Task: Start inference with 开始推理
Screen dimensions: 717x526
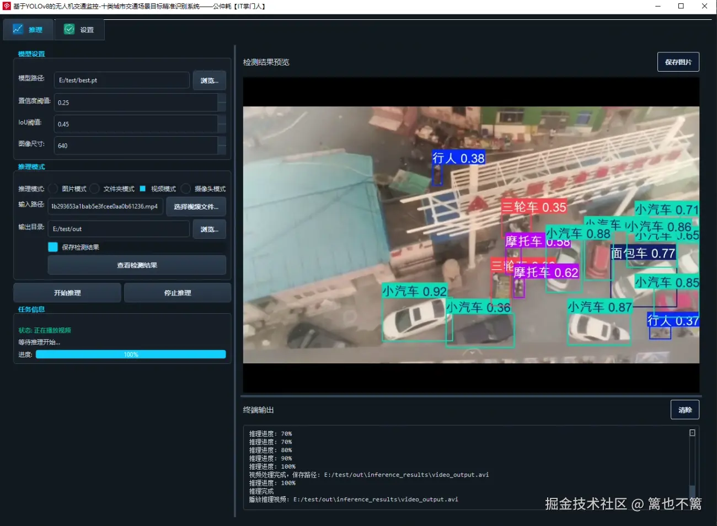Action: click(67, 293)
